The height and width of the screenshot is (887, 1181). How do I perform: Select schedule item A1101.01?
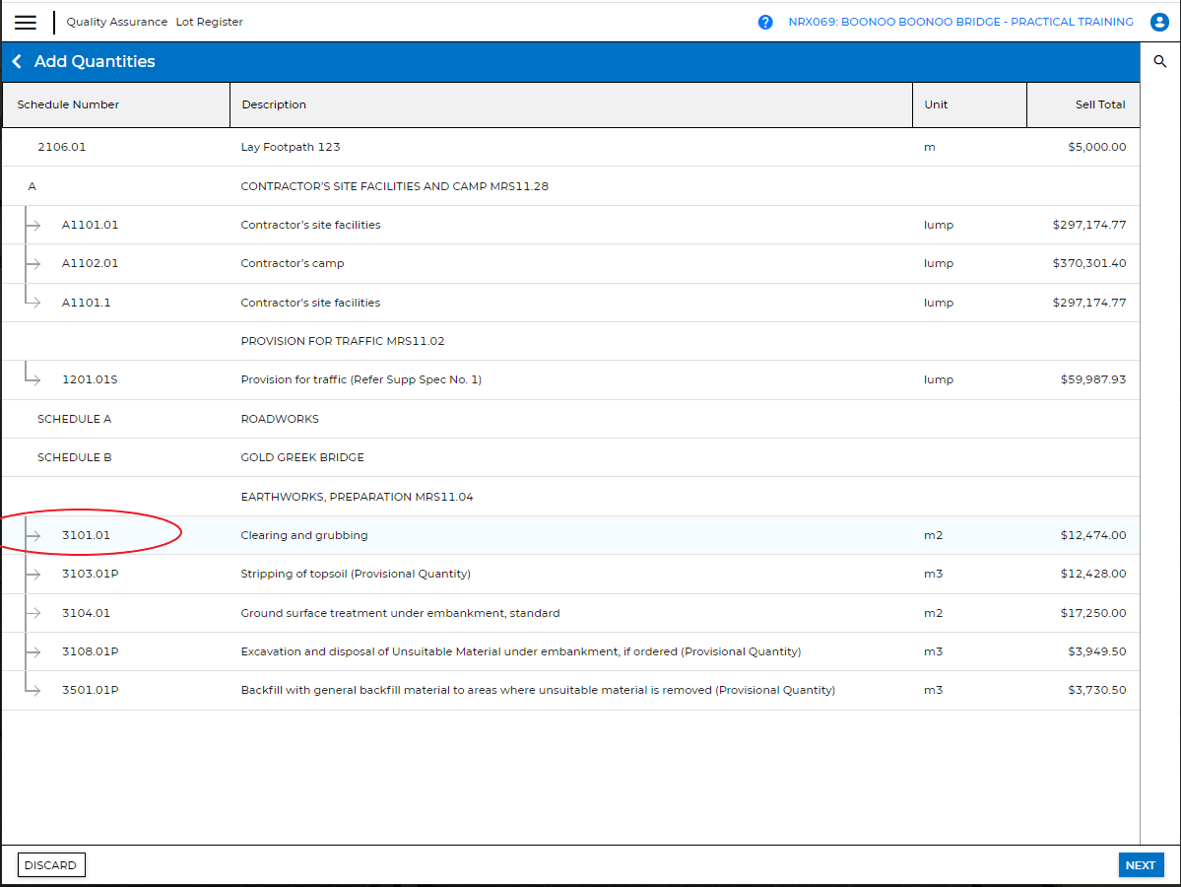point(90,225)
